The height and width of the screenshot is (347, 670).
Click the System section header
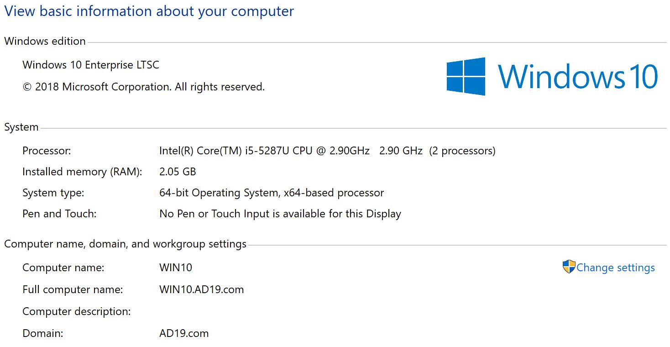pos(21,127)
